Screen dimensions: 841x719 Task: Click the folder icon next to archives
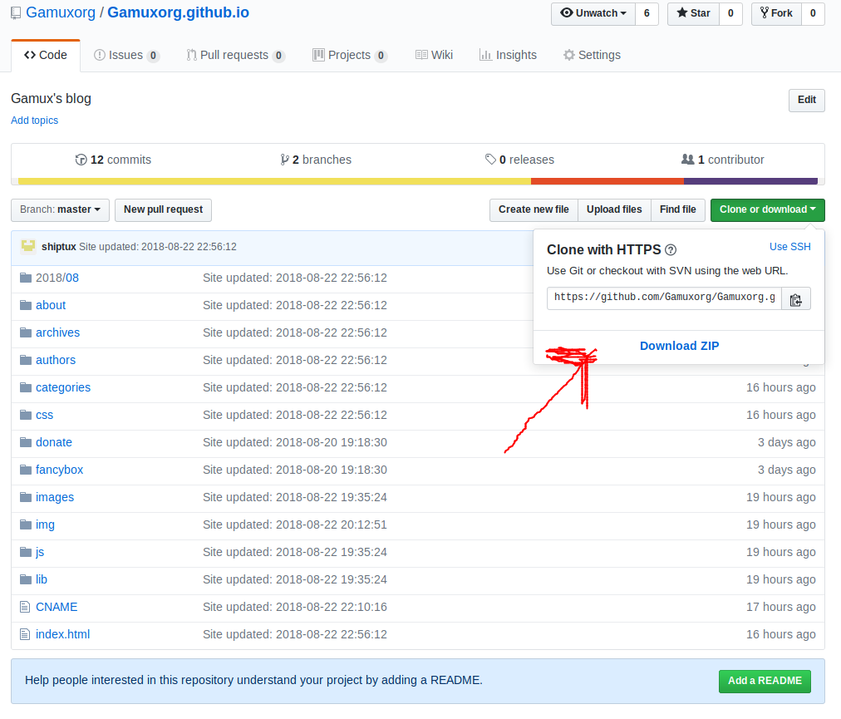(25, 332)
